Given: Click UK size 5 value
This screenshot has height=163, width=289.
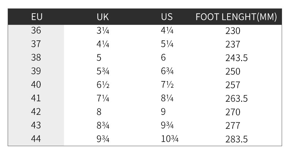Looking at the screenshot, I should click(x=99, y=58).
